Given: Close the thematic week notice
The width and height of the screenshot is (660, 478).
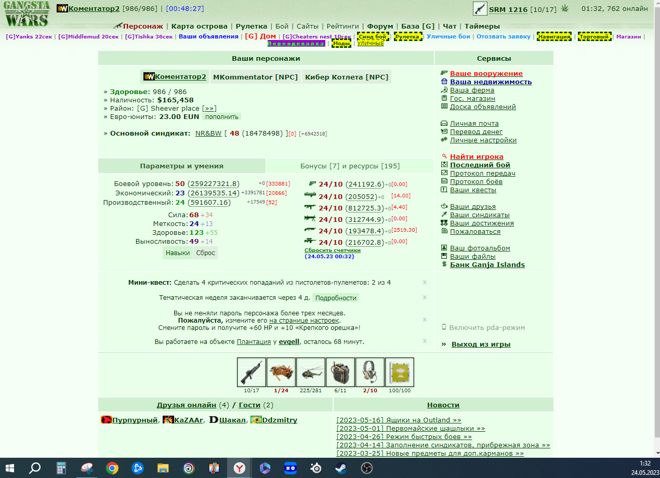Looking at the screenshot, I should (x=425, y=298).
